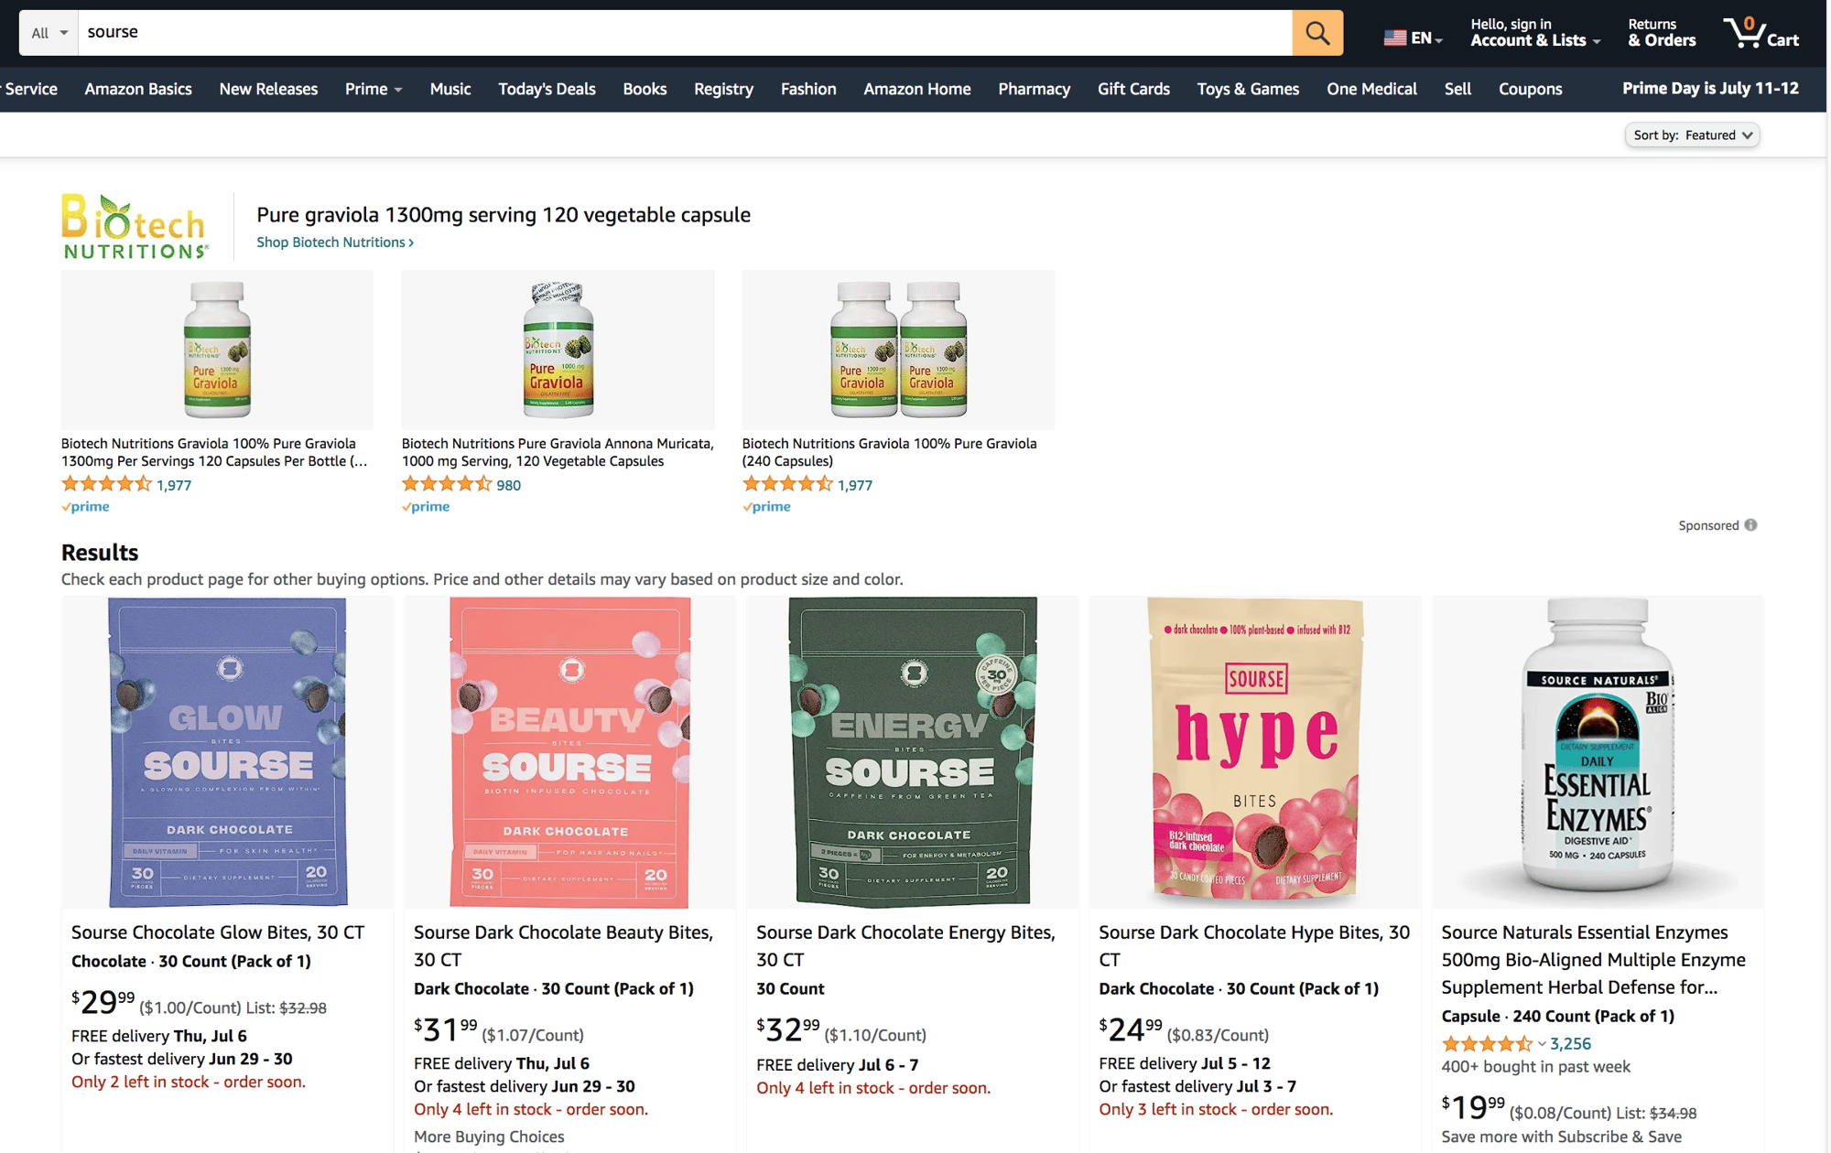Click the Hype Bites bag image
Viewport: 1831px width, 1153px height.
1255,752
